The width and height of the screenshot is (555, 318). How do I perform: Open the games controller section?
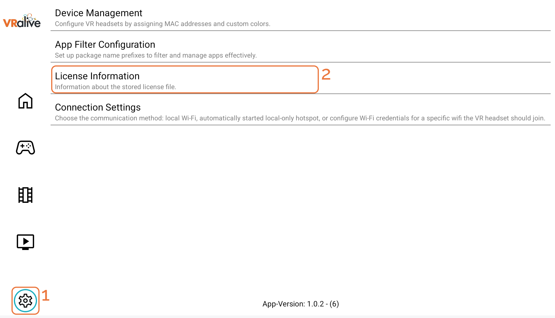25,148
